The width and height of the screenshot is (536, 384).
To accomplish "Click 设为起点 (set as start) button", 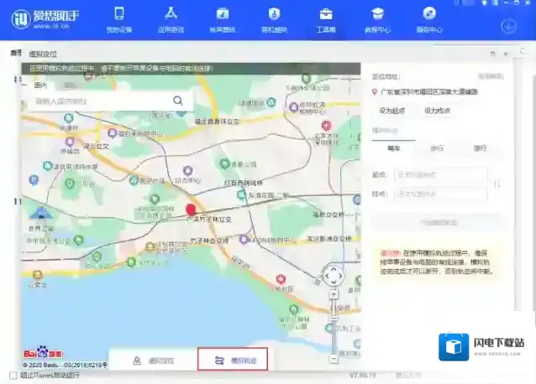I will [x=391, y=111].
